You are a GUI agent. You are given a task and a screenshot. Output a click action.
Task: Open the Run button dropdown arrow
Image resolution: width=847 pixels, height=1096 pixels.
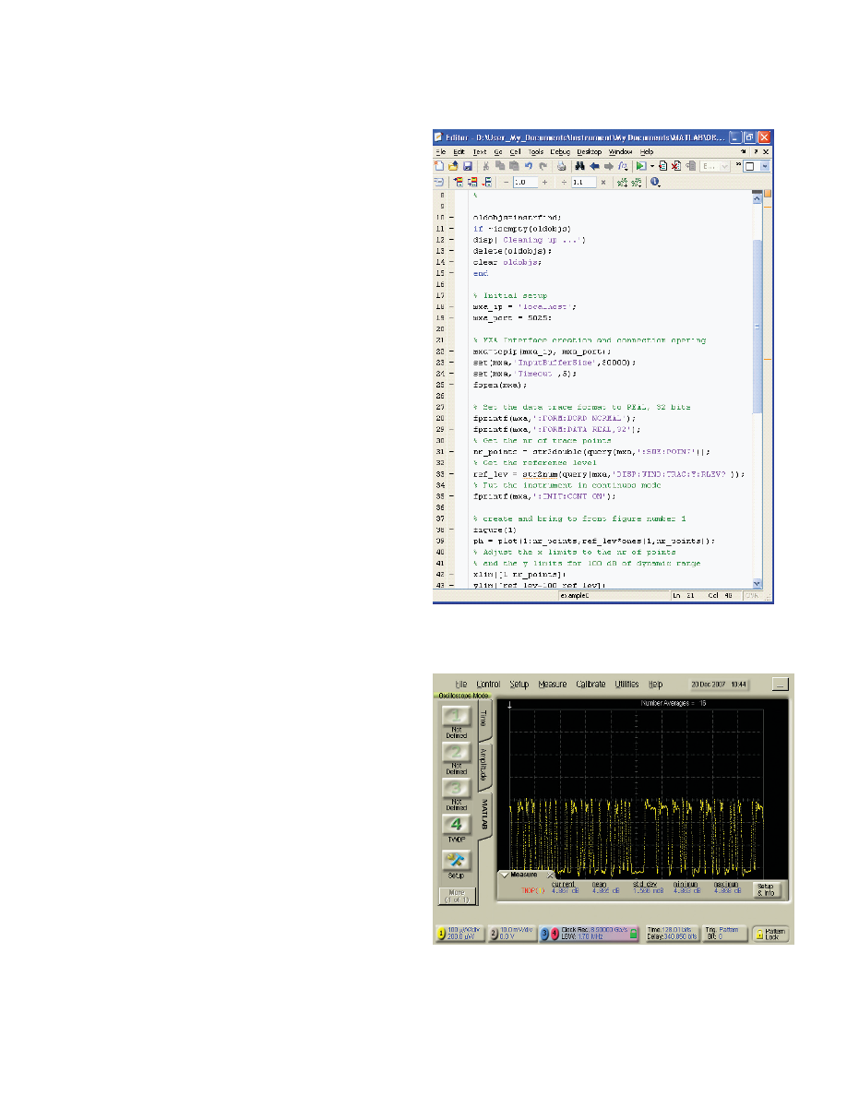(x=652, y=166)
